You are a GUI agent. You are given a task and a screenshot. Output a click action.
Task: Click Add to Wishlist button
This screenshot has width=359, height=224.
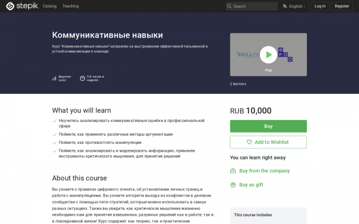click(268, 142)
